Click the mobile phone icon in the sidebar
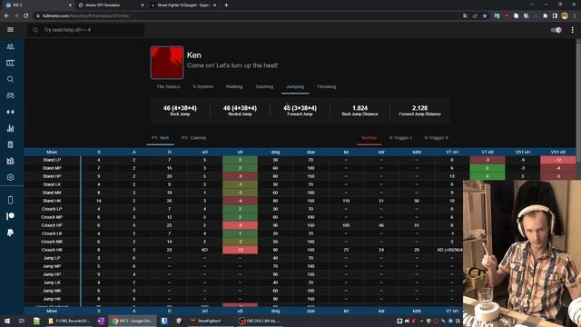Screen dimensions: 581x327 [x=10, y=200]
